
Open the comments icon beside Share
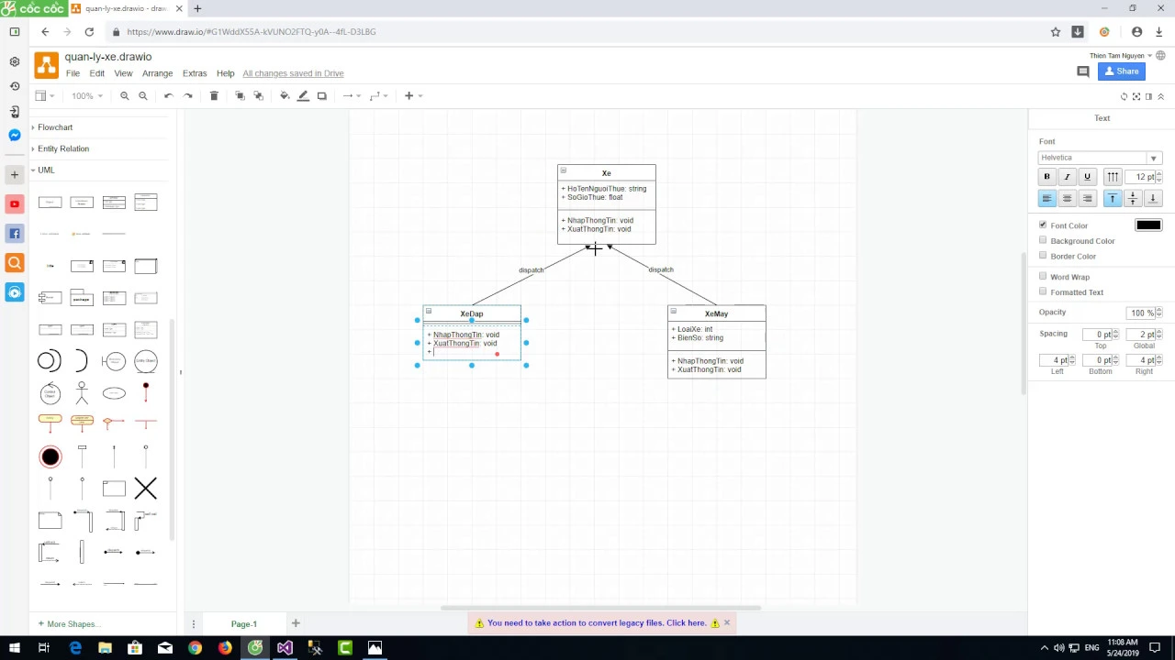pos(1083,71)
